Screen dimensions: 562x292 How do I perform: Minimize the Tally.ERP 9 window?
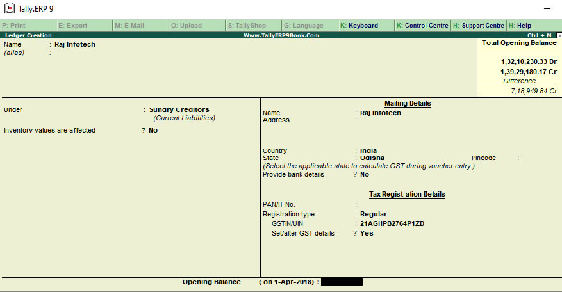(547, 8)
